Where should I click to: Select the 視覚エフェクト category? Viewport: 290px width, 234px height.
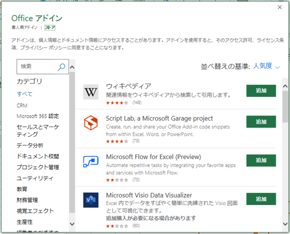tap(35, 211)
